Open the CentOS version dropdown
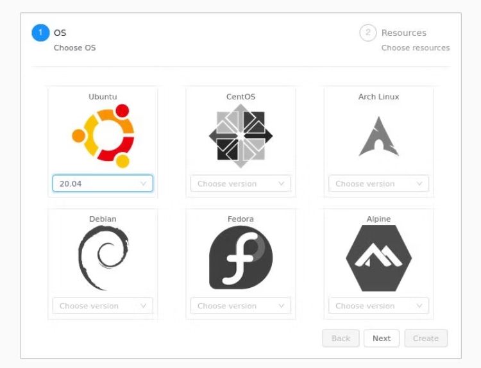Image resolution: width=481 pixels, height=368 pixels. [240, 183]
